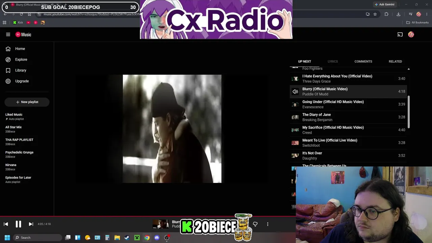Open the YouTube Music account avatar menu
Viewport: 432px width, 243px height.
coord(411,34)
